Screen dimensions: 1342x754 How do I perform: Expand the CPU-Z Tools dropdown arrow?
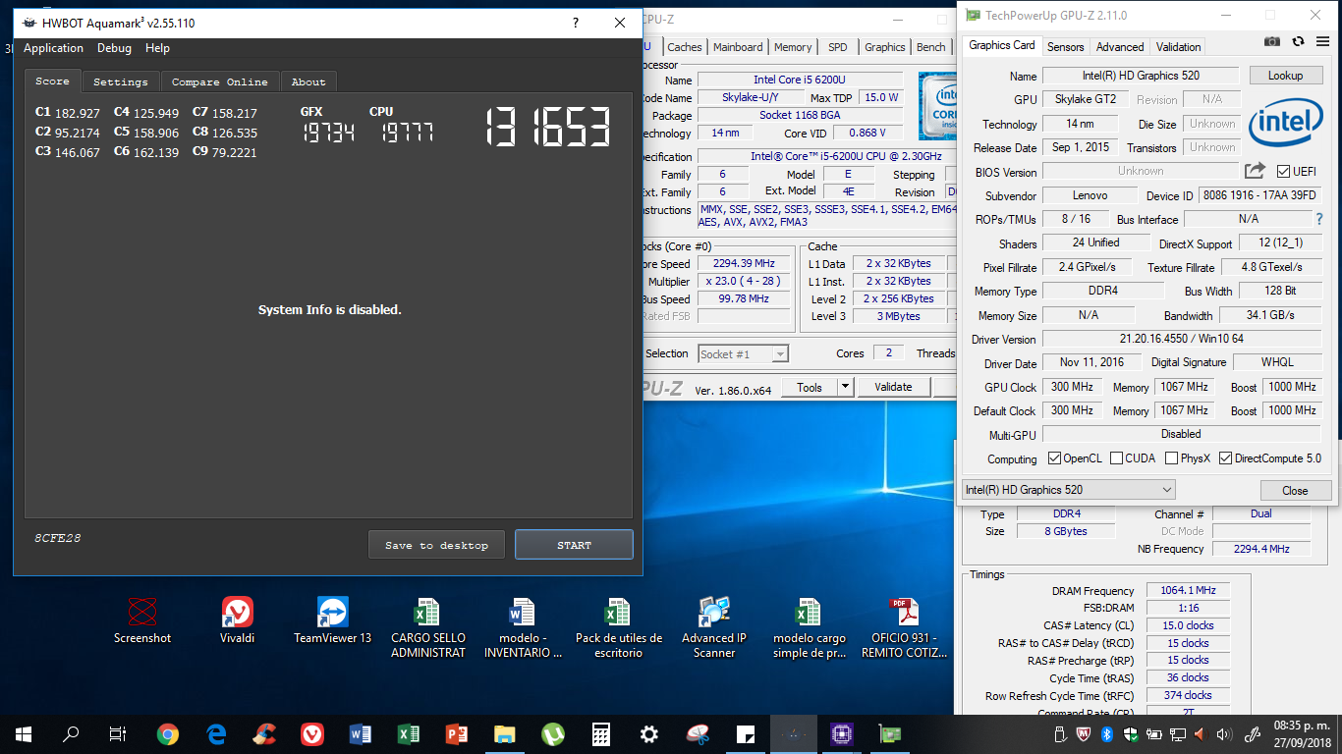[845, 388]
